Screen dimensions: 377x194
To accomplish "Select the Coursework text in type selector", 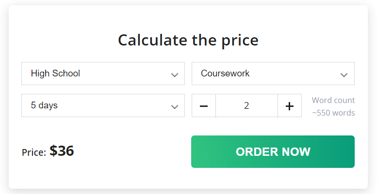I will [x=225, y=74].
